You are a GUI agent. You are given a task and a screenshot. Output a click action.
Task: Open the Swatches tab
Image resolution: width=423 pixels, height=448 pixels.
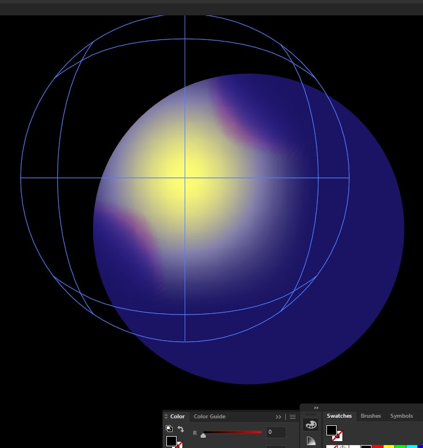339,415
